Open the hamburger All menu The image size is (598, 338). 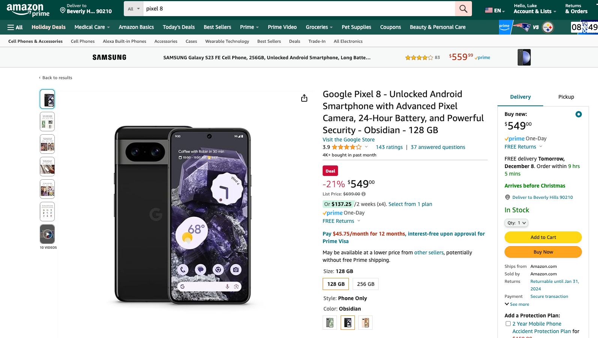(x=15, y=27)
